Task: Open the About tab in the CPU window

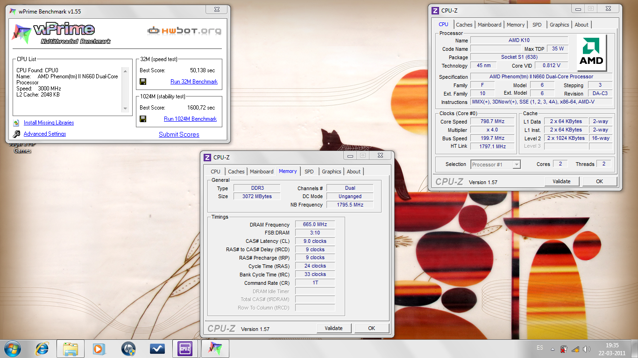Action: 581,25
